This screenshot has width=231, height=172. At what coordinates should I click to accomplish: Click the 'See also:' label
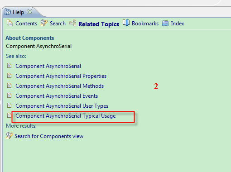click(16, 56)
